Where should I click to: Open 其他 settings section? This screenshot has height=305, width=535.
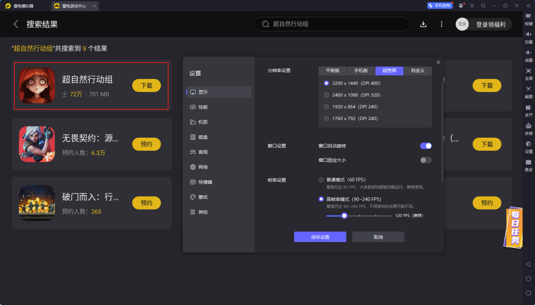(218, 212)
